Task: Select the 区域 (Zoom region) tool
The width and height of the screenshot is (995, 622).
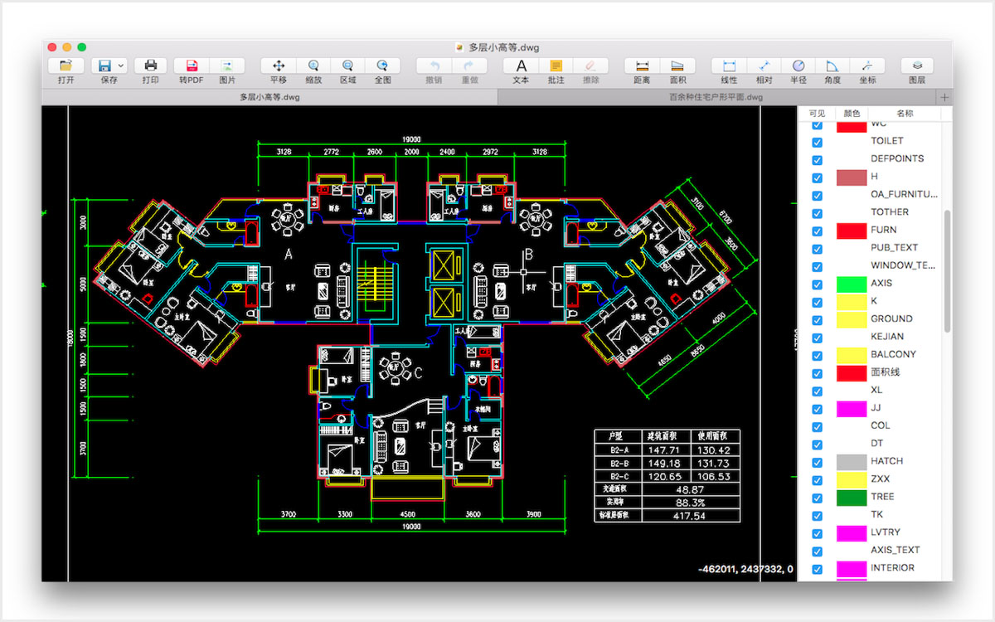Action: pyautogui.click(x=348, y=66)
